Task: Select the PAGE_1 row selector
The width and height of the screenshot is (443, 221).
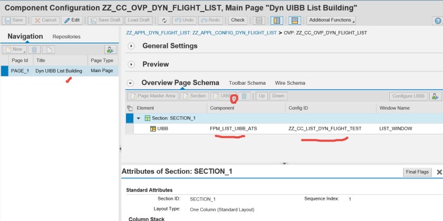Action: pos(5,71)
